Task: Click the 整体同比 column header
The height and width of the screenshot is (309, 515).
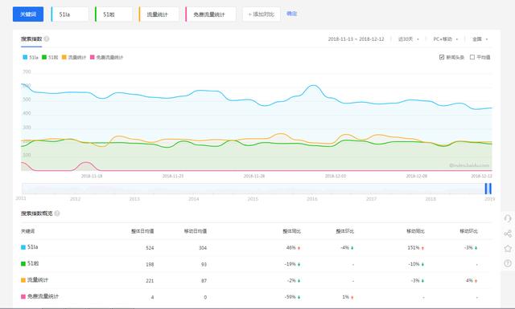Action: coord(291,231)
